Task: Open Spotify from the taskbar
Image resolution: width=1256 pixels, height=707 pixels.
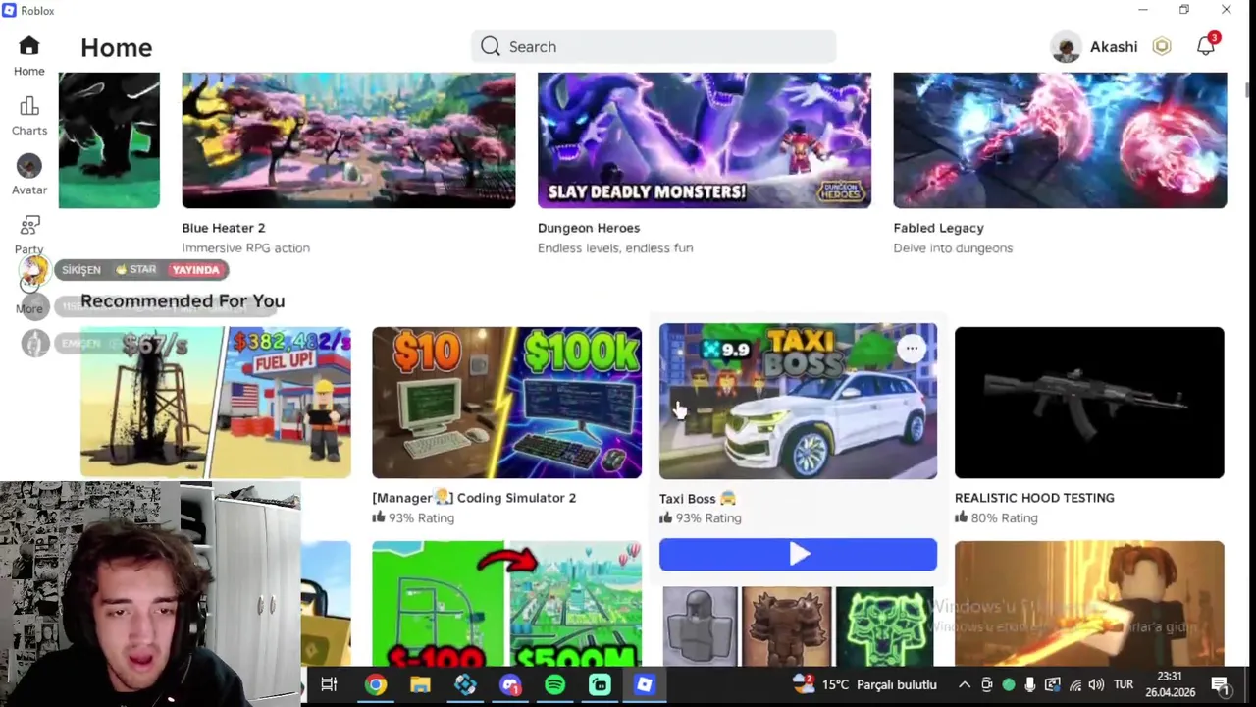Action: click(555, 684)
